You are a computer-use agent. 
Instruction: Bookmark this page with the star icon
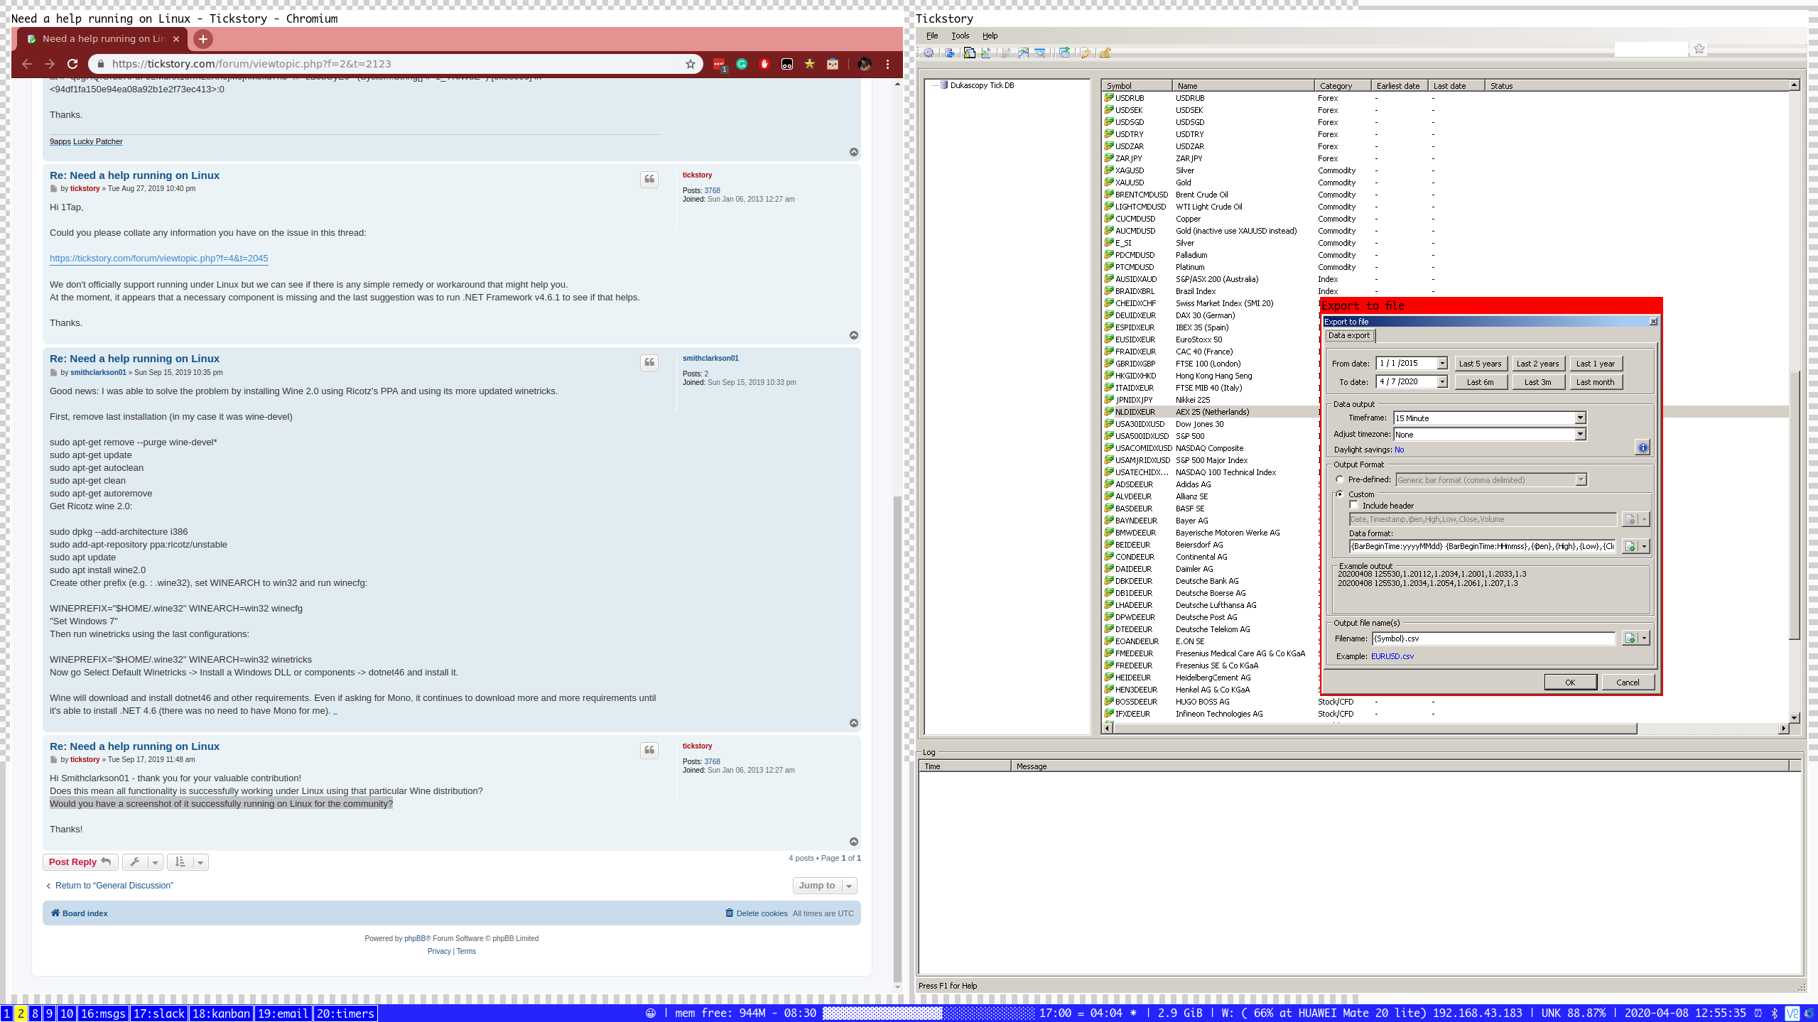[691, 64]
